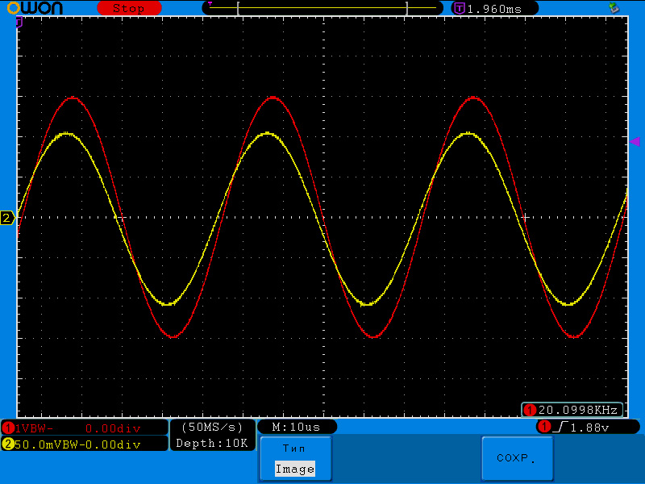Image resolution: width=645 pixels, height=484 pixels.
Task: Click the red trigger source channel 1 icon
Action: pyautogui.click(x=545, y=427)
